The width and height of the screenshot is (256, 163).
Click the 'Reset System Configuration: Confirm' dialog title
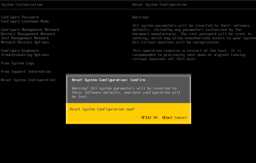[x=108, y=80]
